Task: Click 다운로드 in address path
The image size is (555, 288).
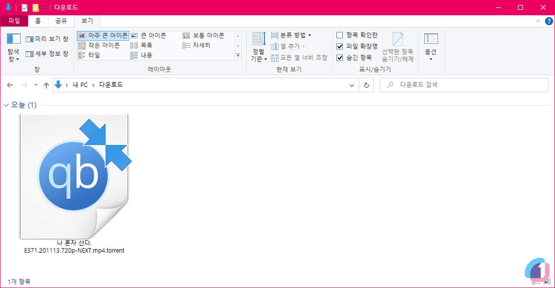Action: [x=111, y=85]
